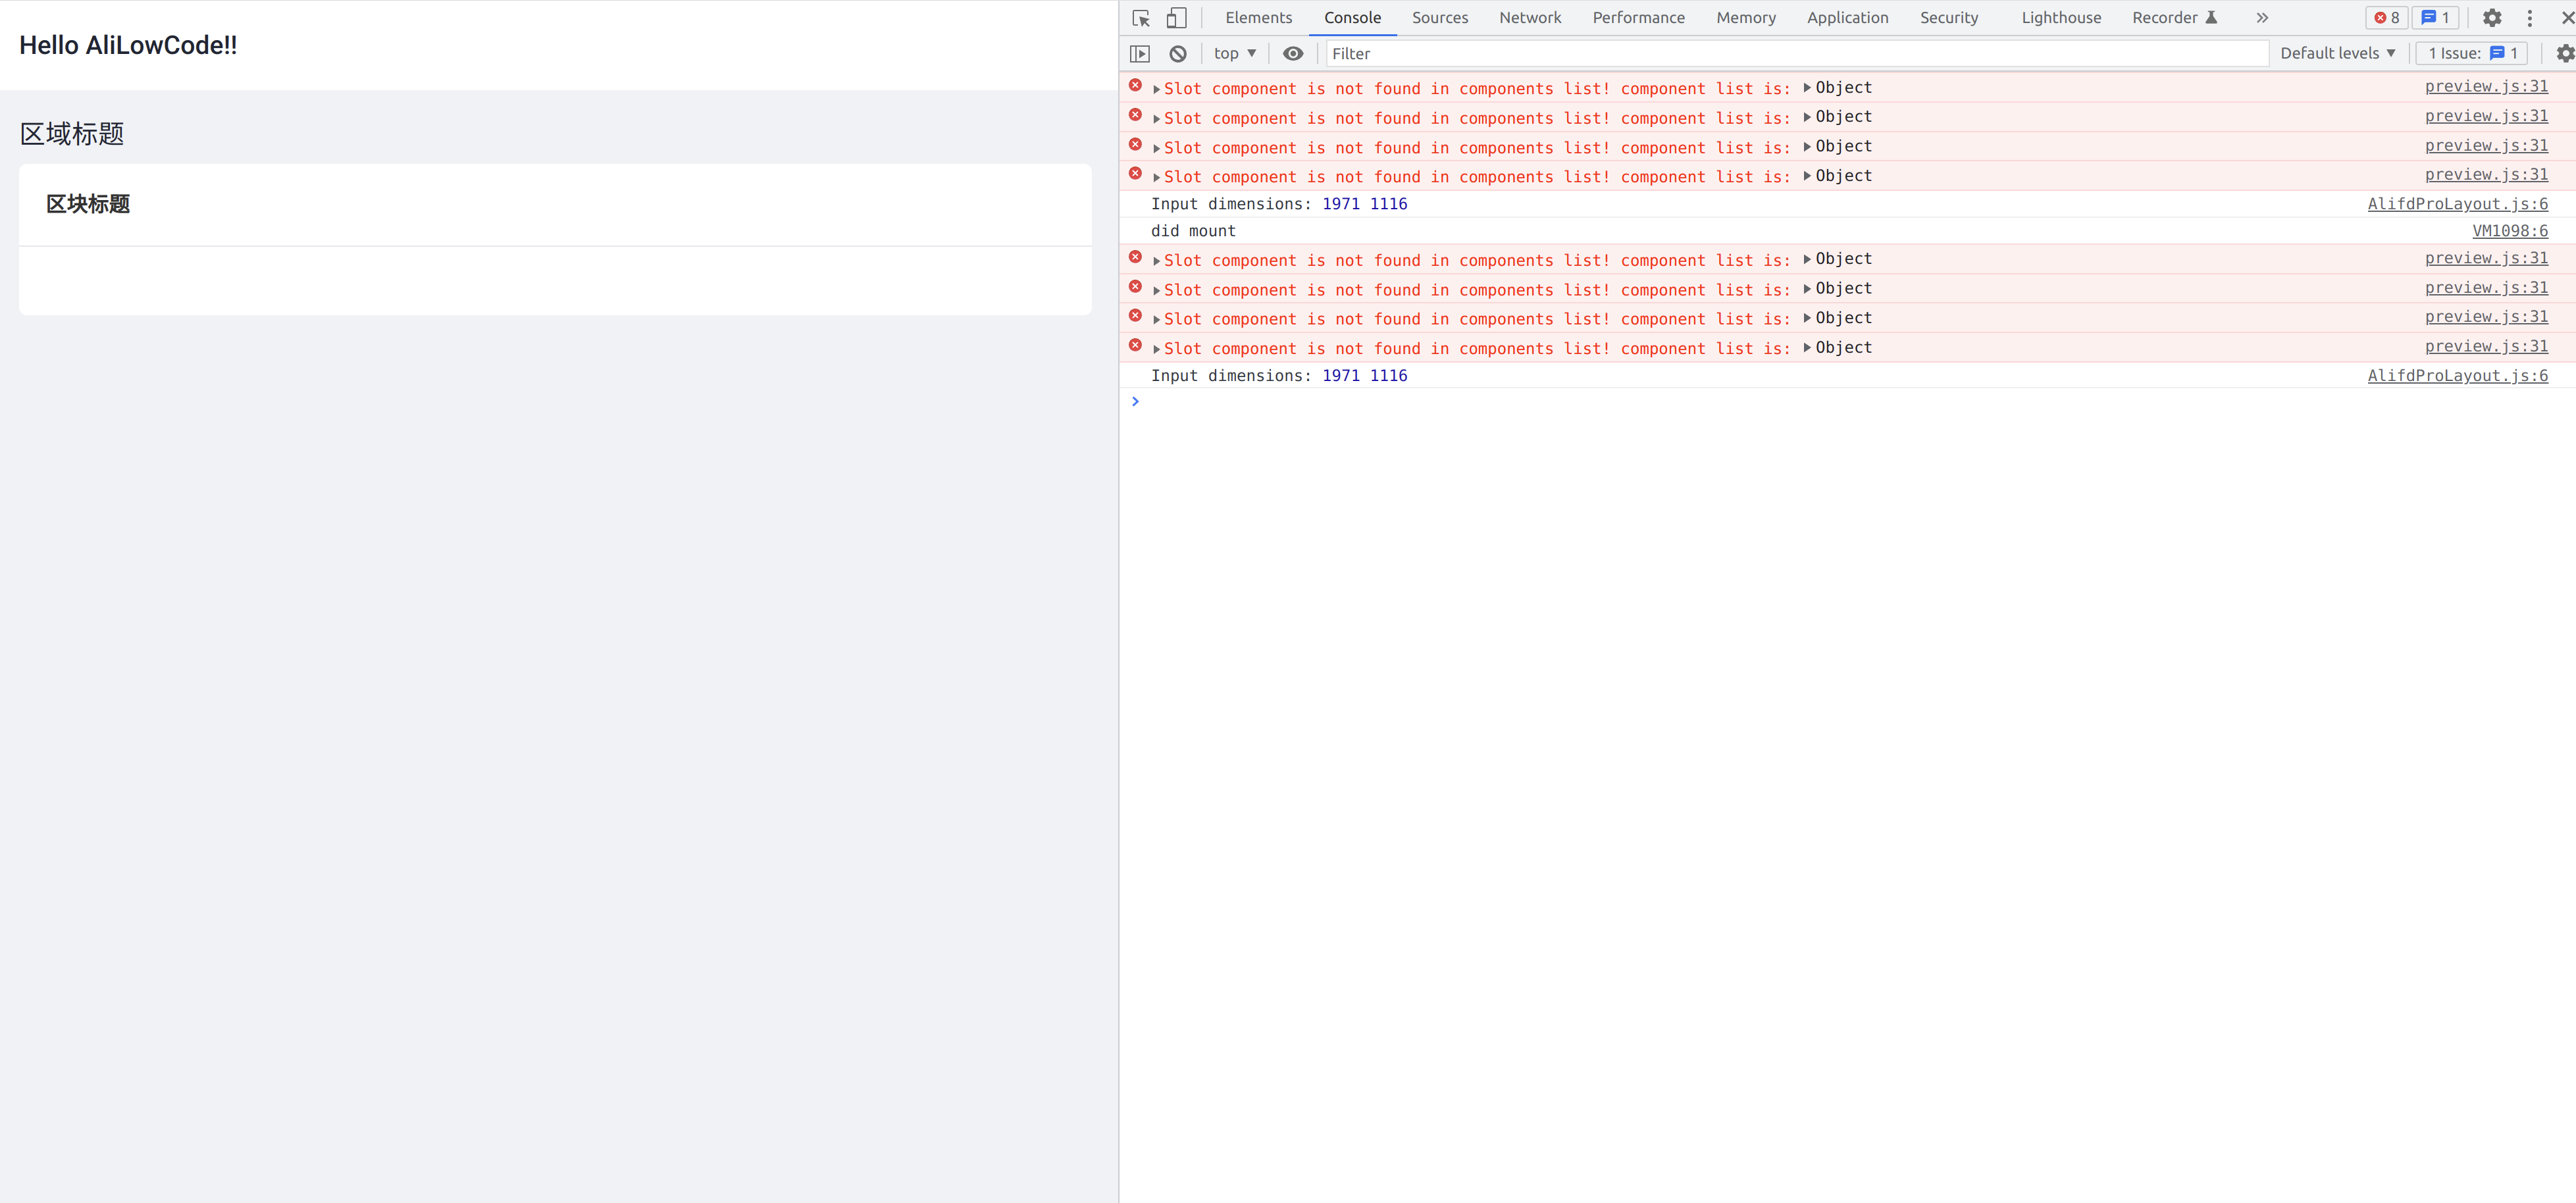Click the 'did mount' log message
This screenshot has width=2576, height=1203.
[1193, 231]
